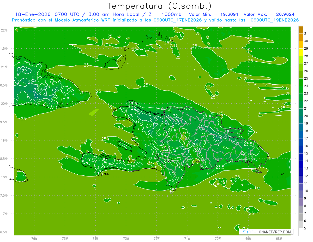Click the '18N' latitude axis label

click(4, 177)
